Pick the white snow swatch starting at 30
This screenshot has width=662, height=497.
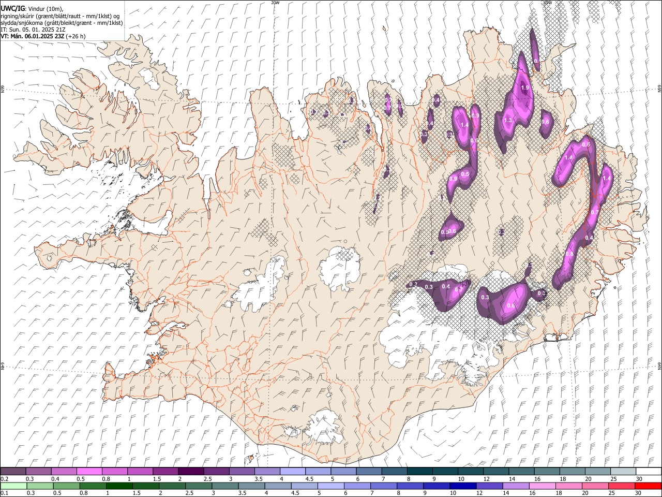click(x=649, y=471)
